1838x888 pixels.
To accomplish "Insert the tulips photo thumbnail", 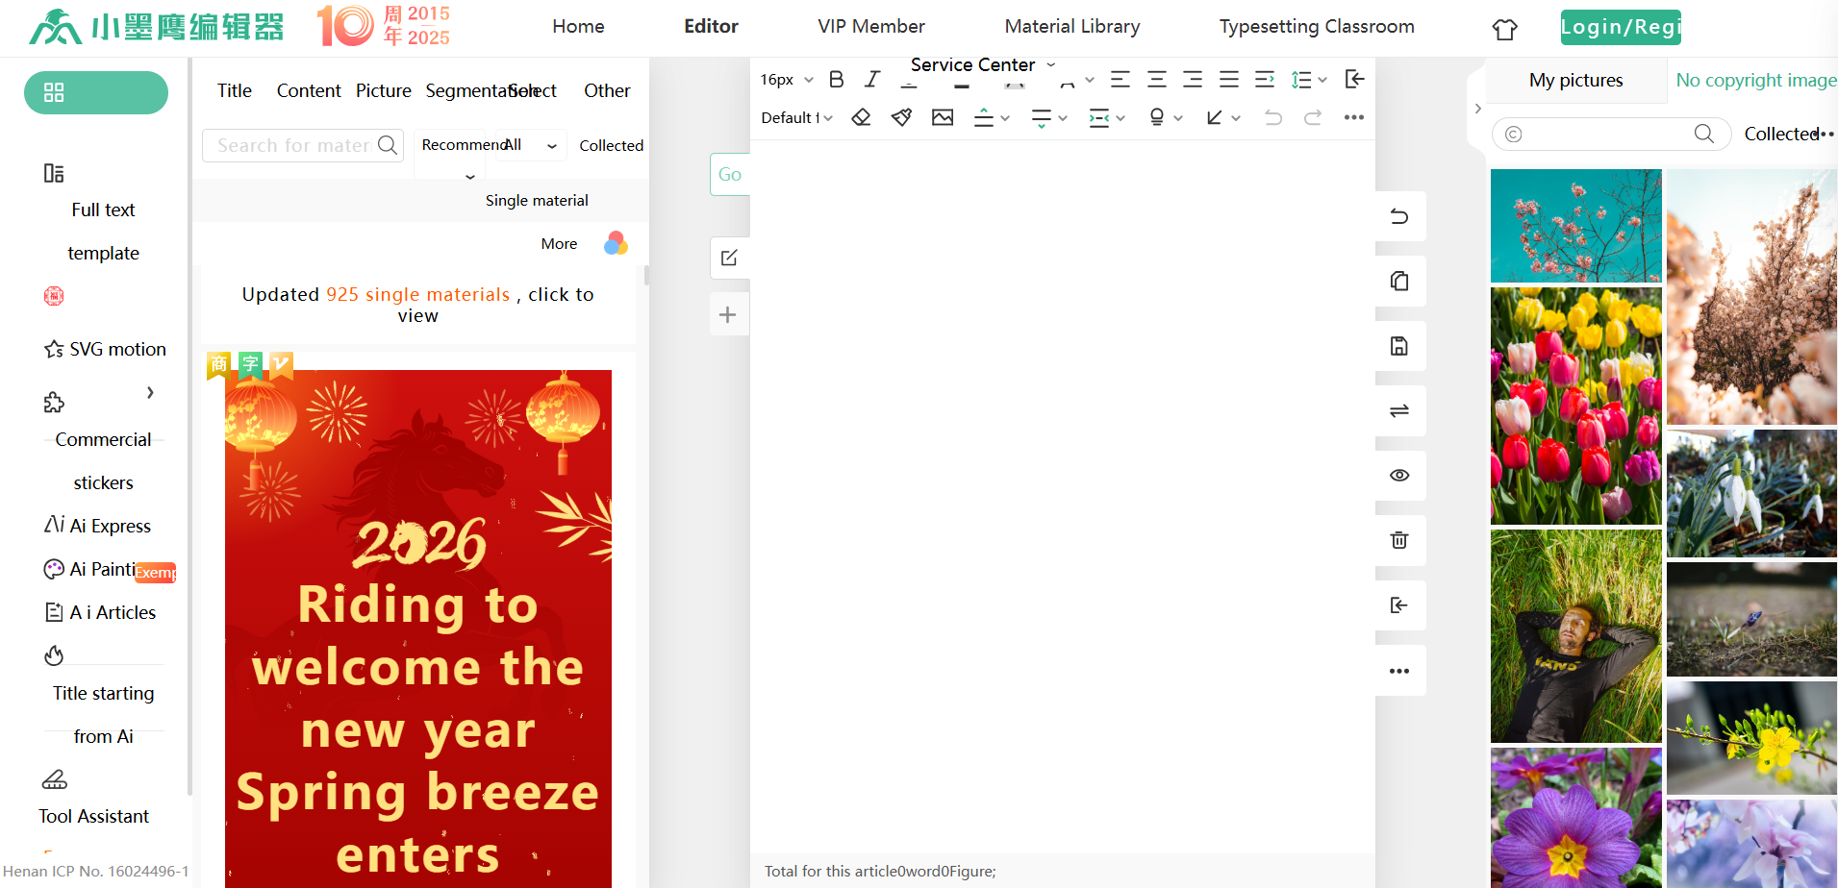I will (1576, 406).
